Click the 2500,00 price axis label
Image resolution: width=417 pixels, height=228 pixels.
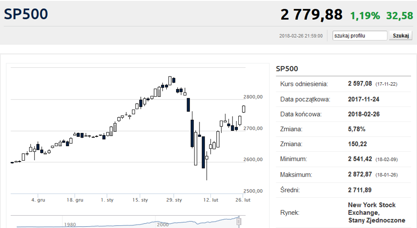click(x=253, y=191)
